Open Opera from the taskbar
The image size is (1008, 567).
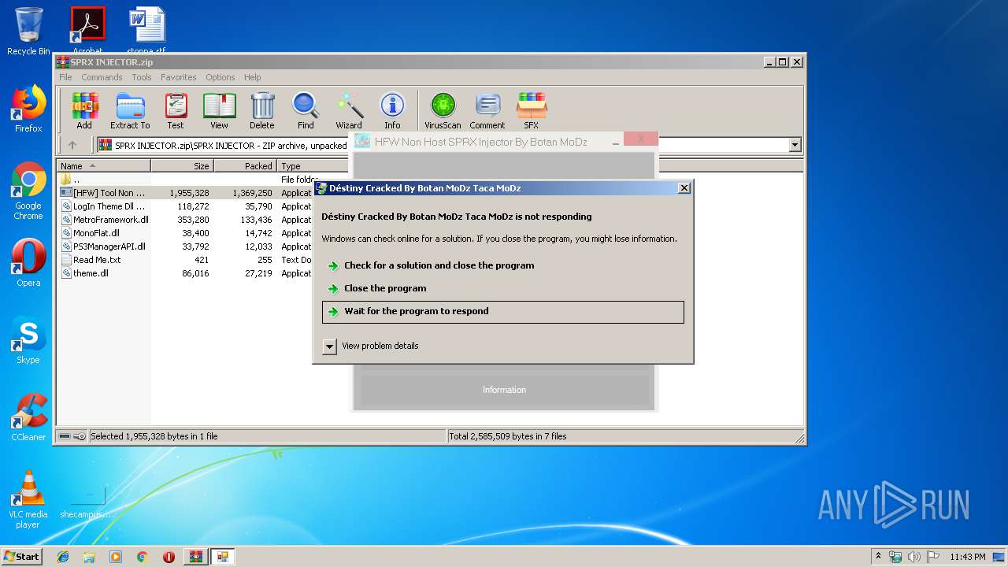[169, 557]
